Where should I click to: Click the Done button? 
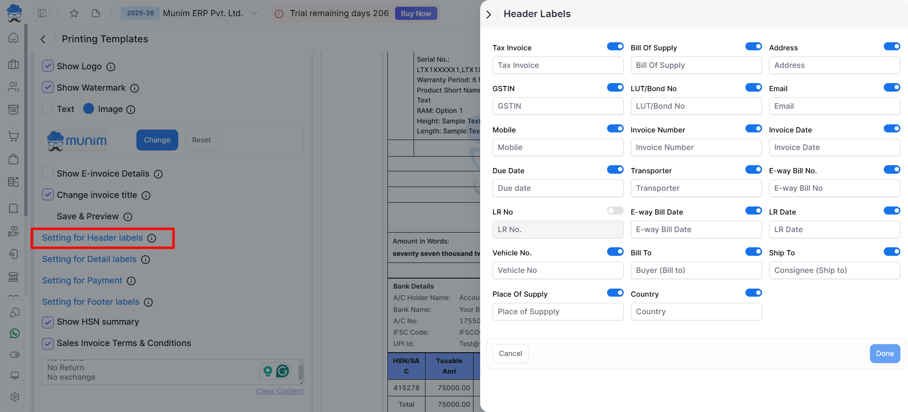[x=884, y=354]
